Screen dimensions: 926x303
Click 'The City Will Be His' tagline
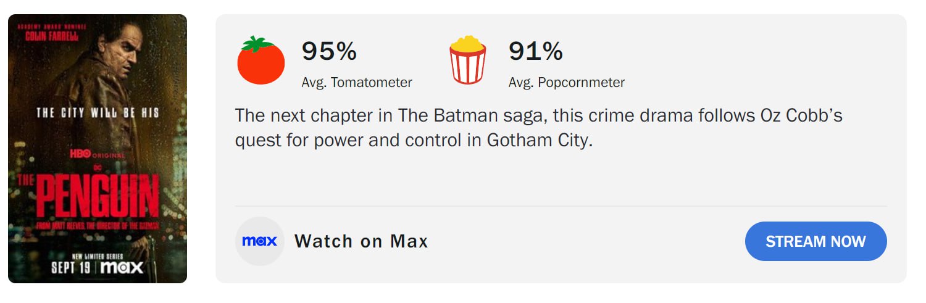coord(97,113)
